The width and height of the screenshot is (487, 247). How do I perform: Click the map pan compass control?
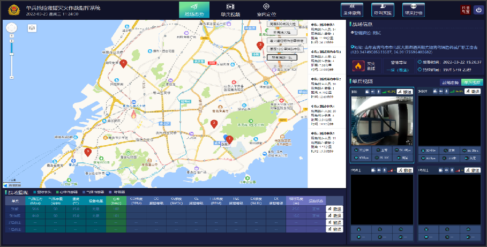[x=11, y=28]
